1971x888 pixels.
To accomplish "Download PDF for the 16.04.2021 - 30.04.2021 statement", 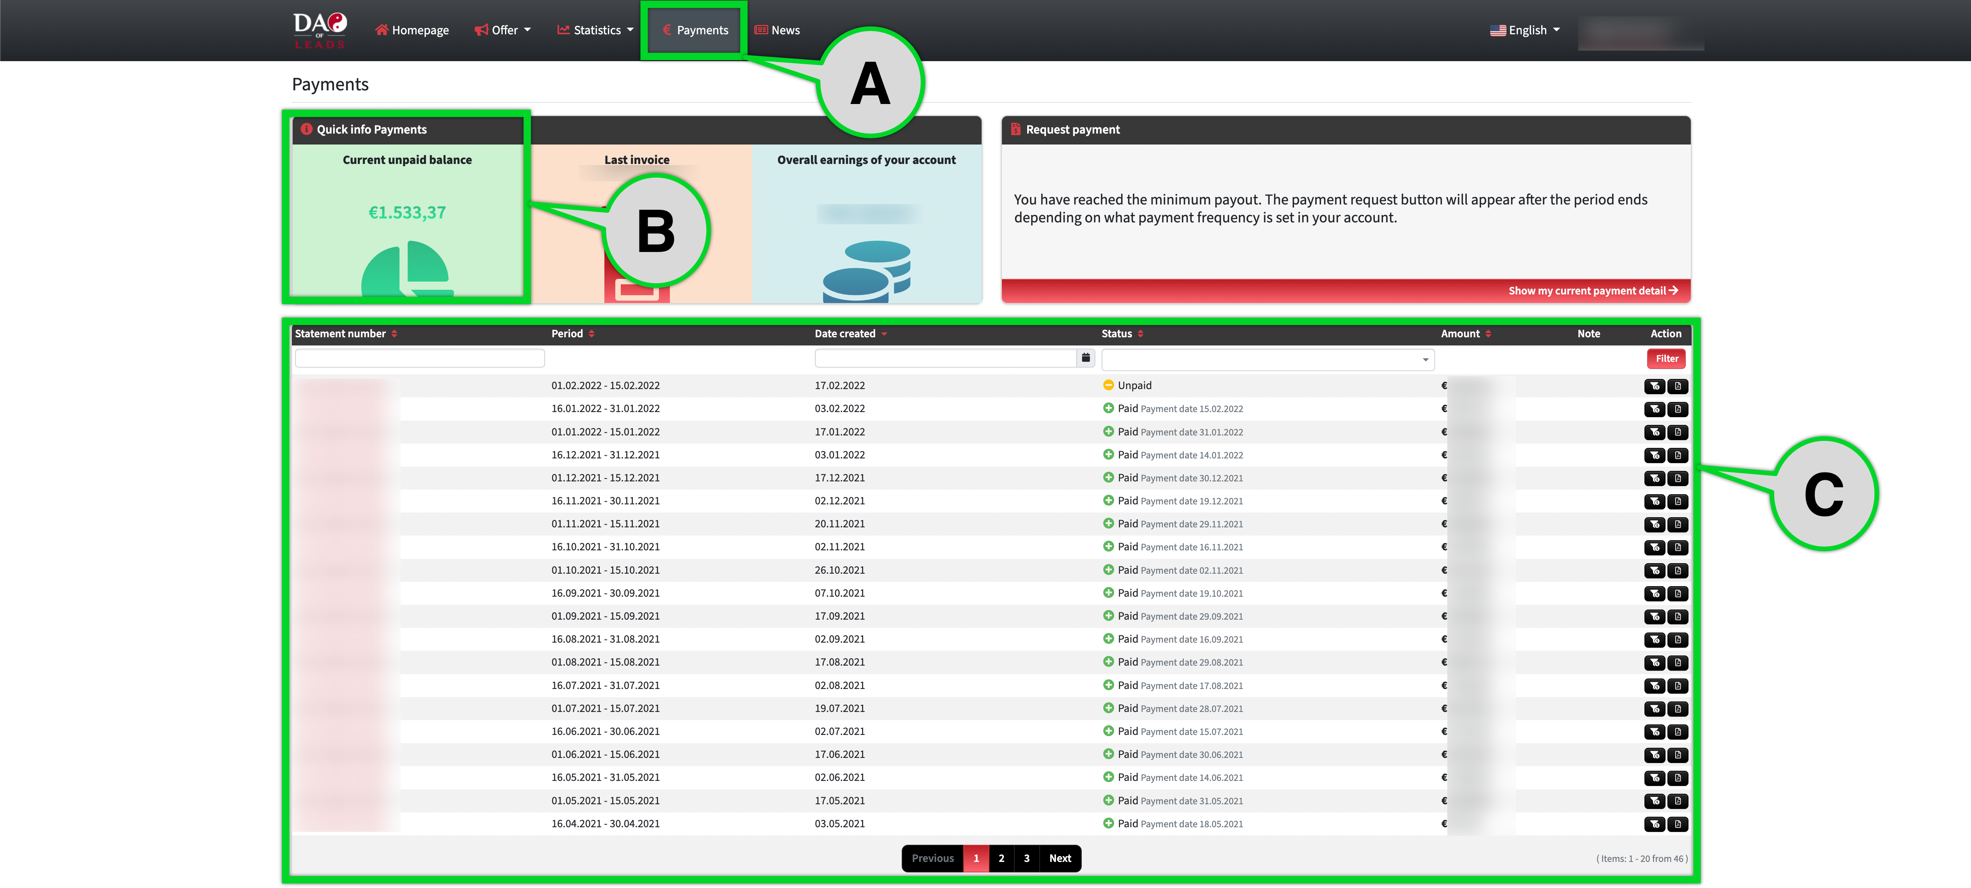I will (1677, 825).
